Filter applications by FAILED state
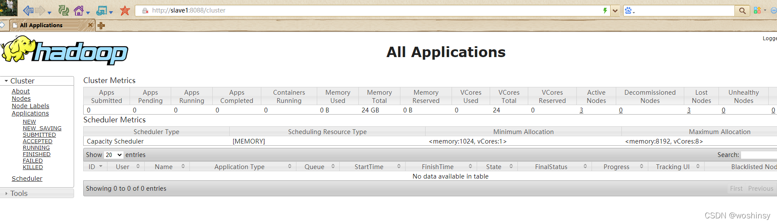 (33, 161)
